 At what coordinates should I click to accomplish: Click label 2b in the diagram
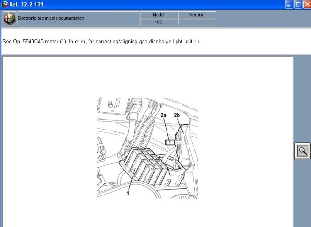point(177,115)
